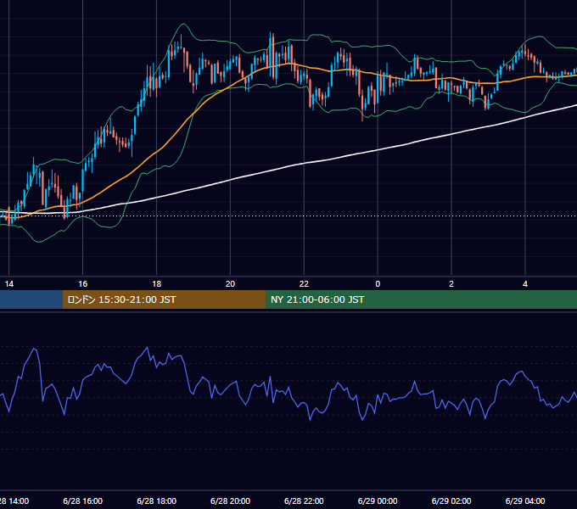The image size is (577, 509).
Task: Click the hour label 18 on time axis
Action: 157,284
